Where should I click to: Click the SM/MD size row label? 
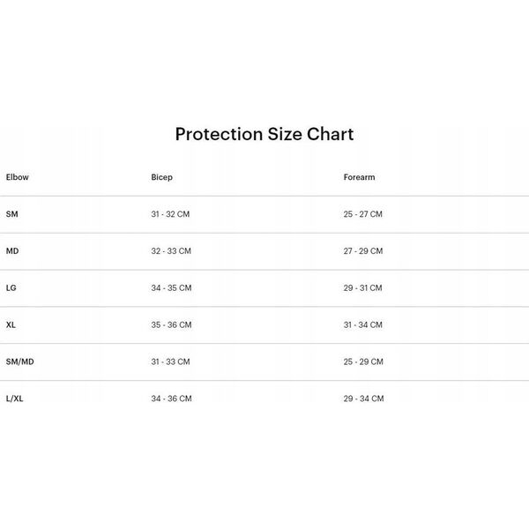click(x=20, y=361)
